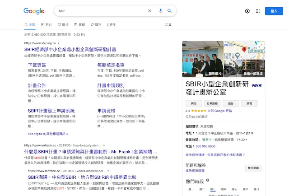Open the 計畫公告 sitelink

click(37, 85)
